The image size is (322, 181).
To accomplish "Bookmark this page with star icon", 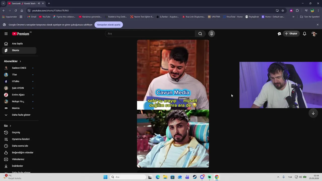I will (x=283, y=11).
